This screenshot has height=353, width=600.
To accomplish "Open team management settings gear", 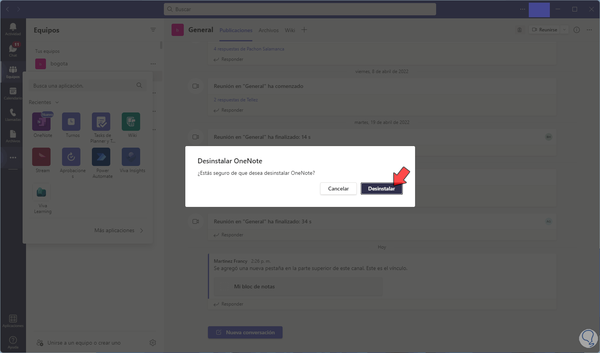I will point(153,343).
